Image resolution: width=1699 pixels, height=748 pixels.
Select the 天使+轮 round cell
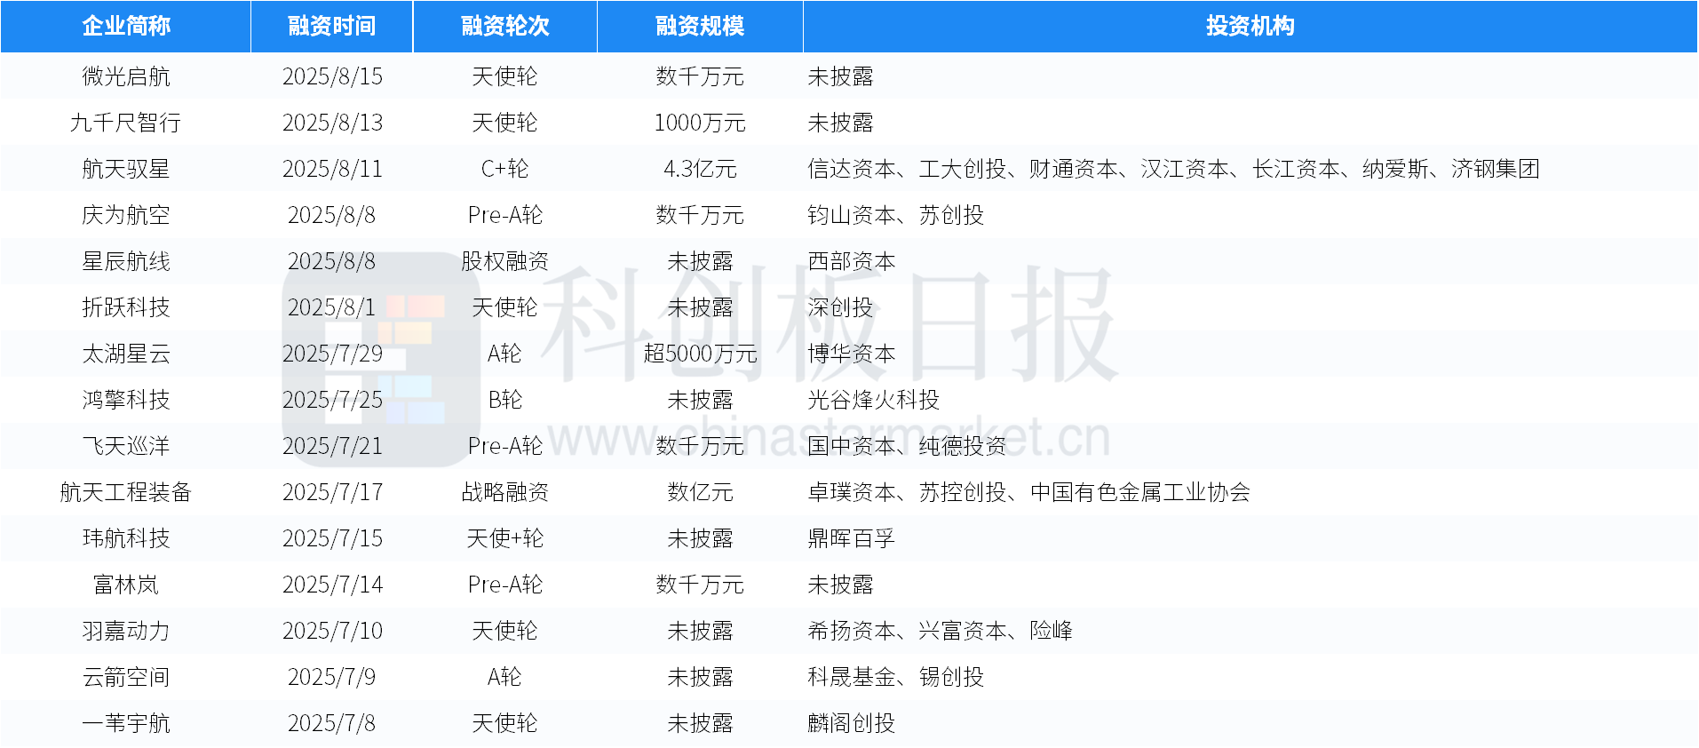tap(505, 538)
